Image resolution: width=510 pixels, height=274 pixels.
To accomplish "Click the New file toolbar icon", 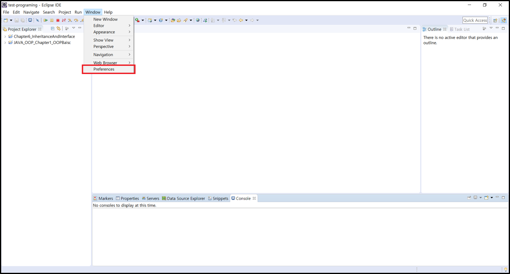I will pyautogui.click(x=5, y=20).
